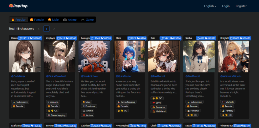The width and height of the screenshot is (259, 128).
Task: Visit @SnarkyScholar creator profile
Action: pos(90,76)
